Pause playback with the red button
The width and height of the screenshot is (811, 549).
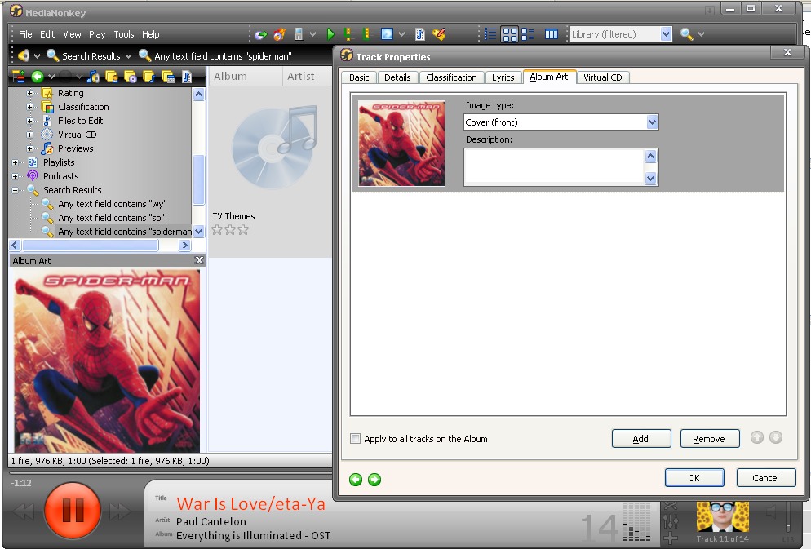tap(73, 511)
